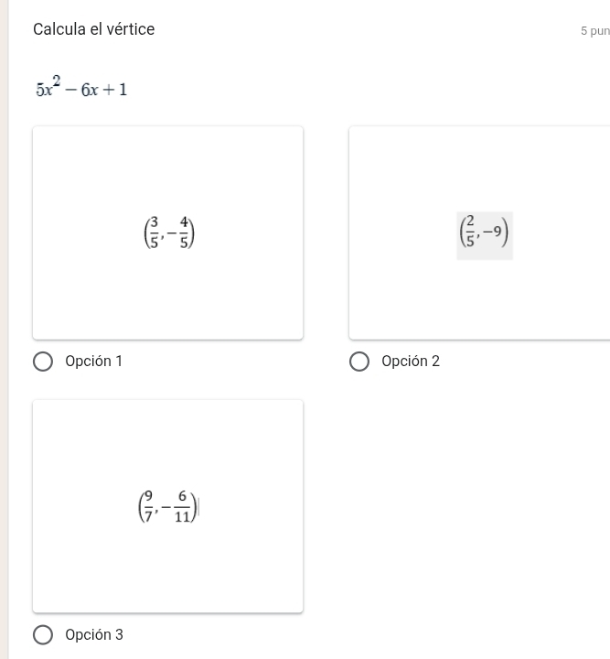Click the "Calcula el vértice" question title
610x659 pixels.
click(x=94, y=29)
